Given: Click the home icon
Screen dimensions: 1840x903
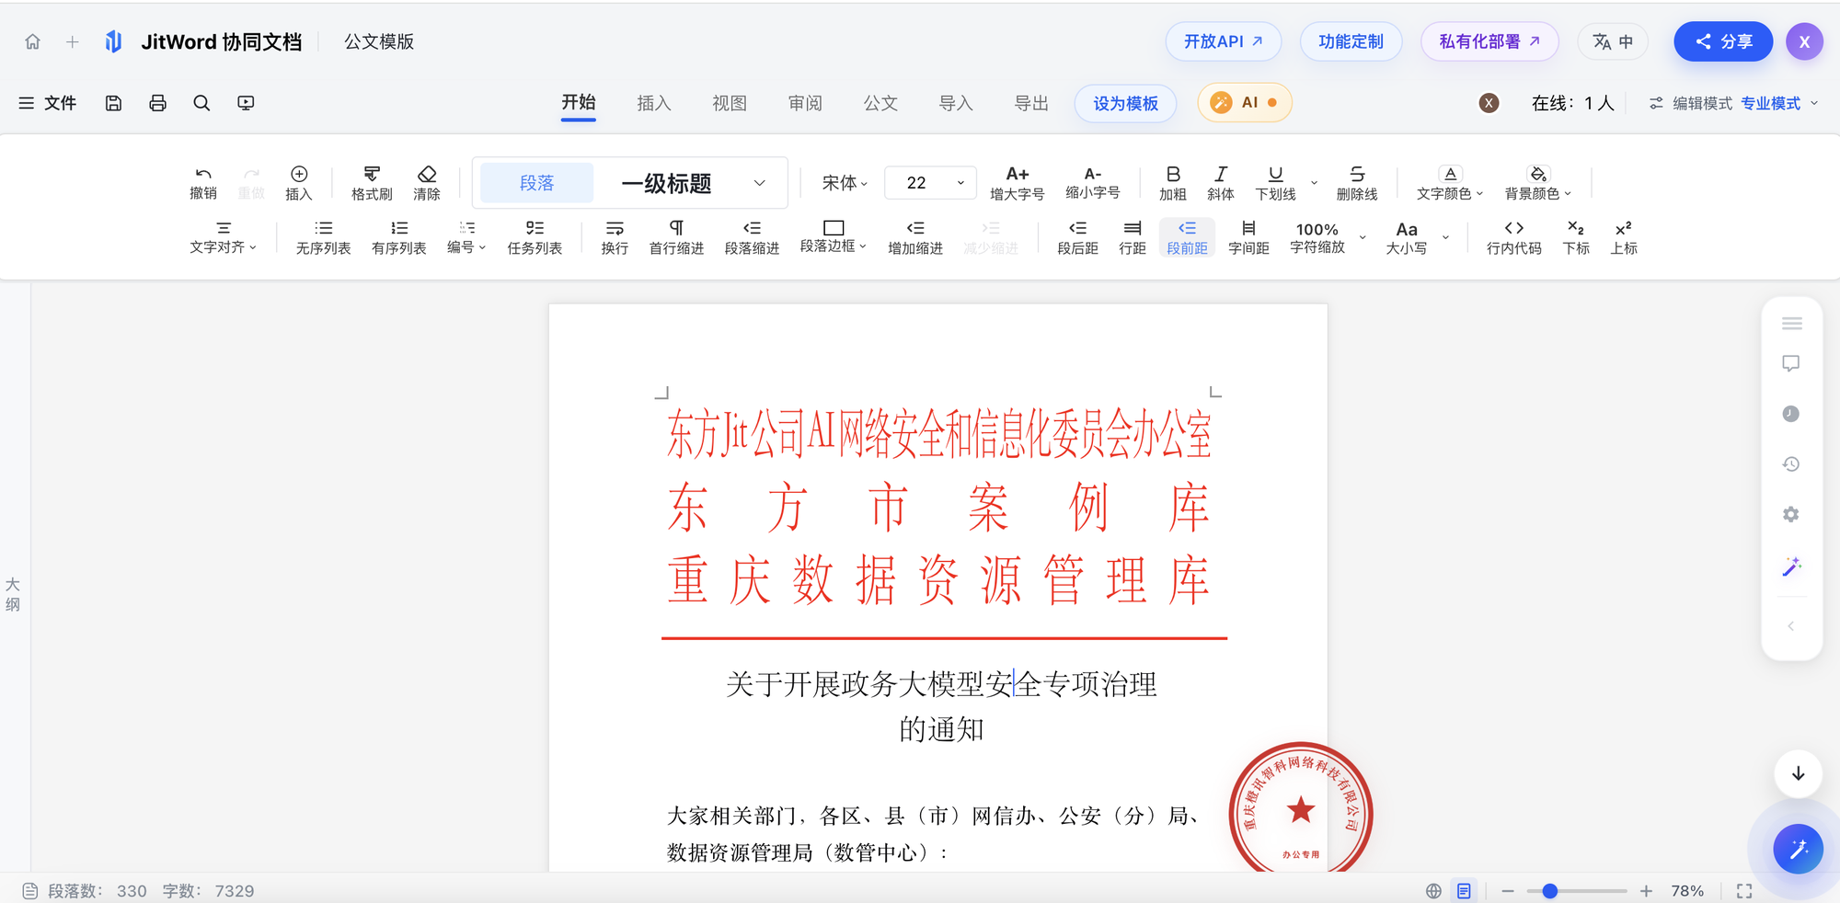Looking at the screenshot, I should 33,42.
